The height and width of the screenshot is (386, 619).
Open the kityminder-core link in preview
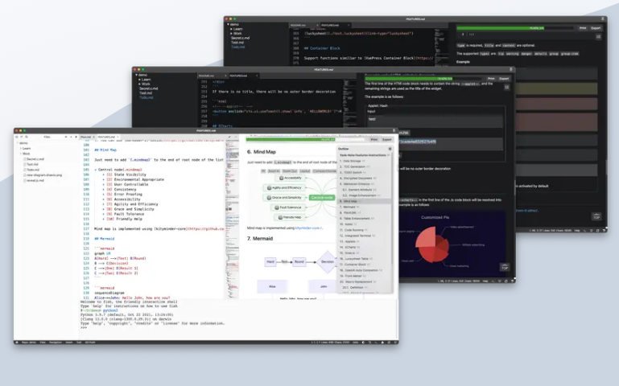(x=309, y=228)
